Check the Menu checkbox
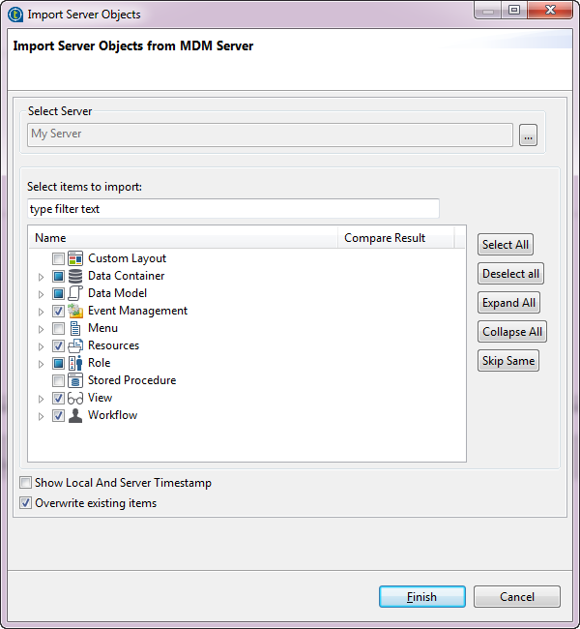 [58, 329]
